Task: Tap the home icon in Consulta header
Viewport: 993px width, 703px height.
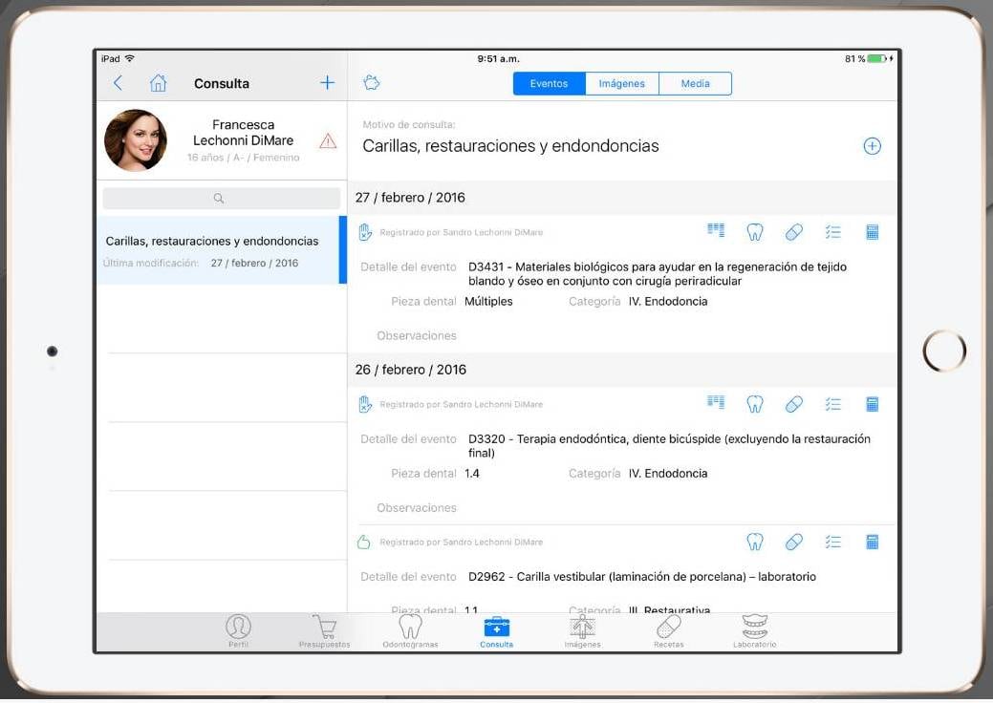Action: click(x=158, y=83)
